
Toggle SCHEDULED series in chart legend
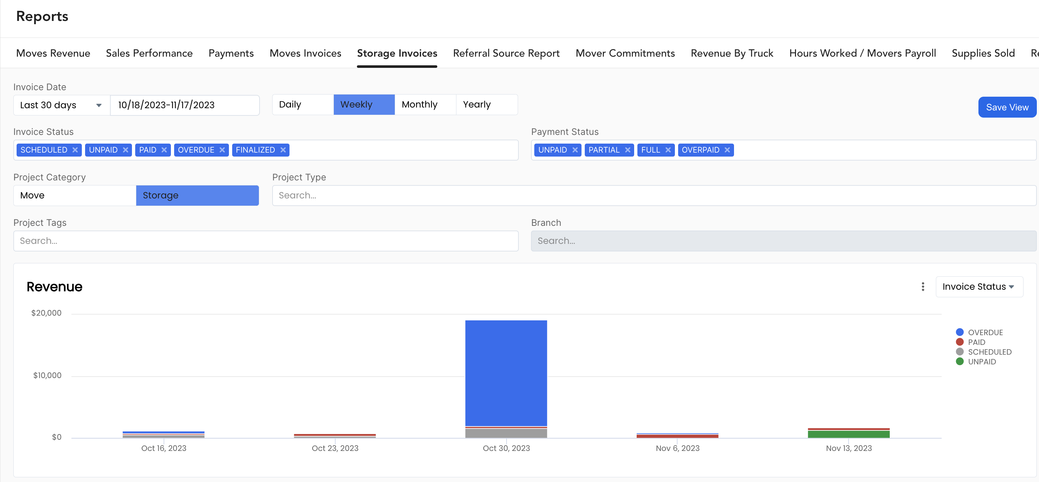point(983,352)
